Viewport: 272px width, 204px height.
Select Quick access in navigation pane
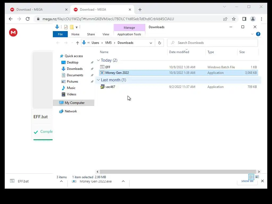point(74,56)
